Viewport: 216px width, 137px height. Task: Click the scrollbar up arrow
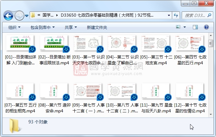(x=211, y=35)
